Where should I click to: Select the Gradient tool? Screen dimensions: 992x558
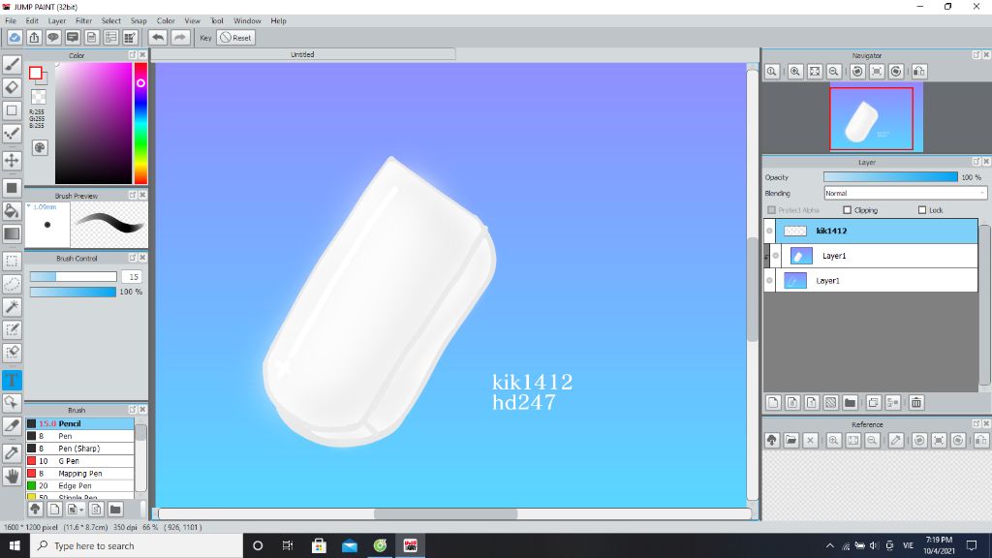12,233
